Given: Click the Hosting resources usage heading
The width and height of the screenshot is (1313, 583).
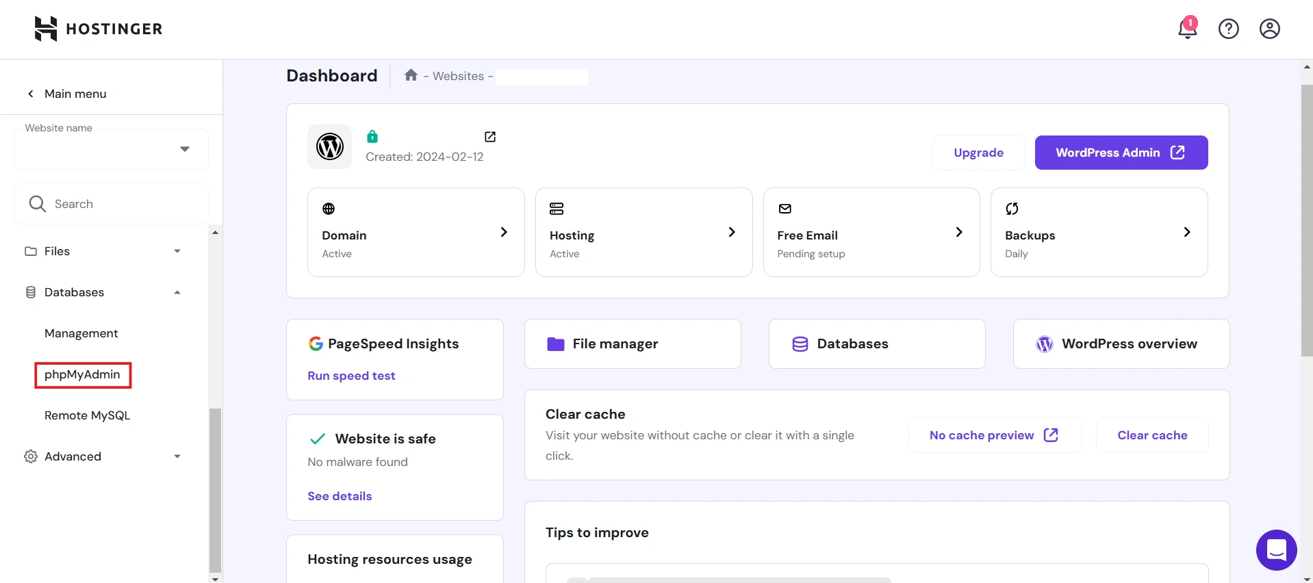Looking at the screenshot, I should click(390, 559).
